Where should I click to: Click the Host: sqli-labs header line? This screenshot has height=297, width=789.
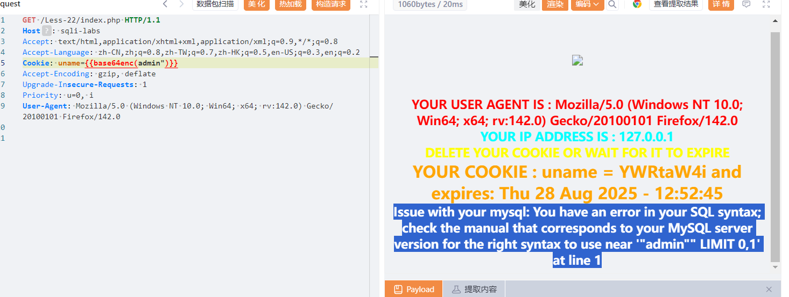(61, 31)
